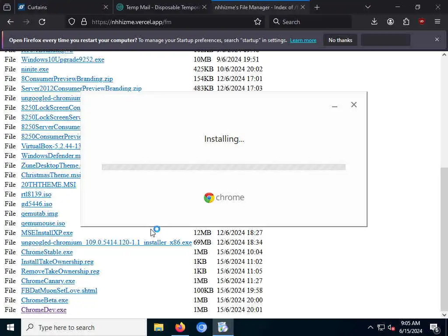Download ChromeBeta.exe
Viewport: 448px width, 336px height.
point(45,300)
